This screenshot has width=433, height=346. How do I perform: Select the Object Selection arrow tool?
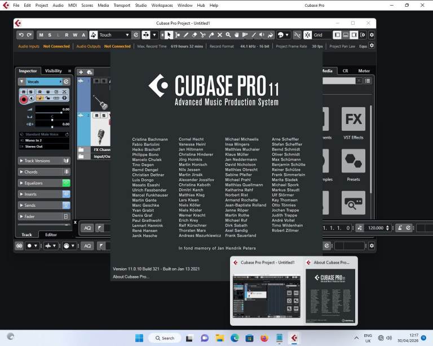[x=169, y=35]
